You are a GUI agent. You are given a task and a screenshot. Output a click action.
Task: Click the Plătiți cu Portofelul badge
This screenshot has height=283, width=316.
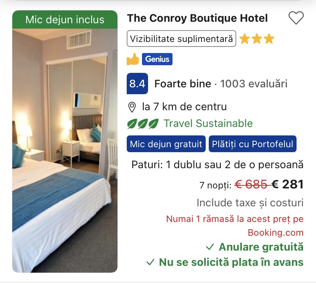tap(253, 144)
